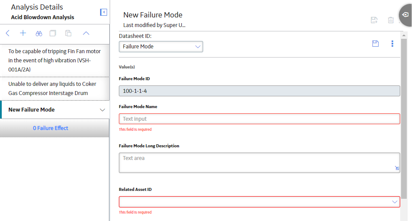
Task: Click the up chevron in left toolbar
Action: coord(86,33)
